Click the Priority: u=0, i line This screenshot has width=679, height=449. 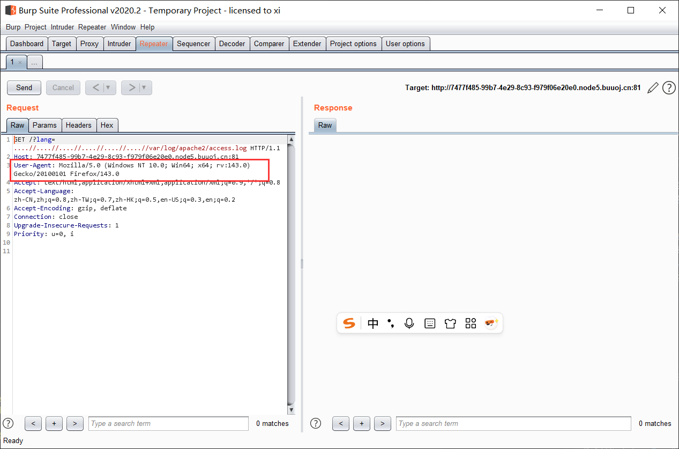click(44, 234)
